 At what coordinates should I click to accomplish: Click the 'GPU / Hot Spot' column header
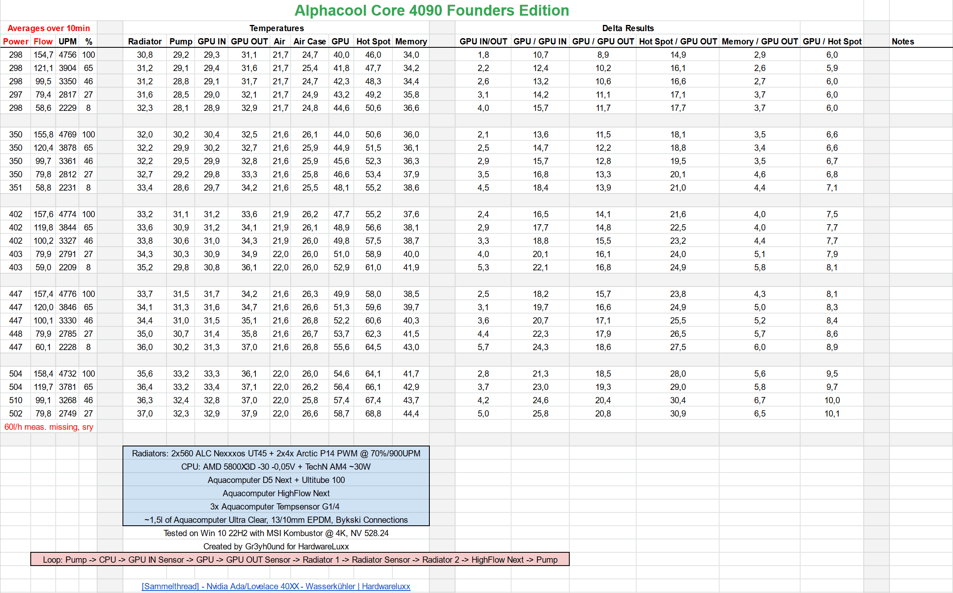coord(832,42)
